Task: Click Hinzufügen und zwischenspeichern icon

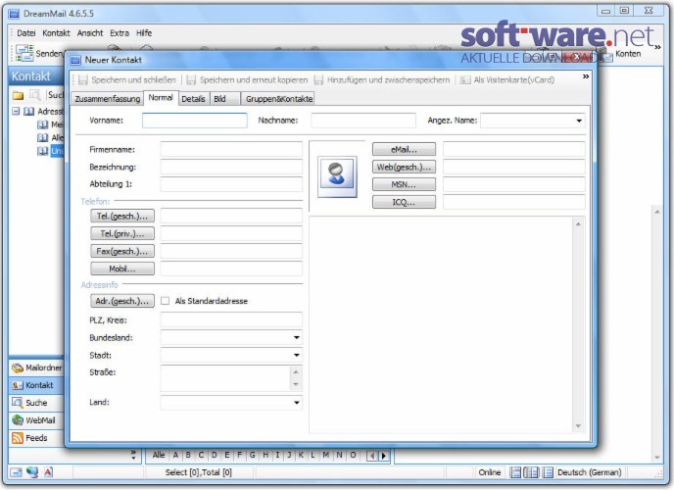Action: coord(318,80)
